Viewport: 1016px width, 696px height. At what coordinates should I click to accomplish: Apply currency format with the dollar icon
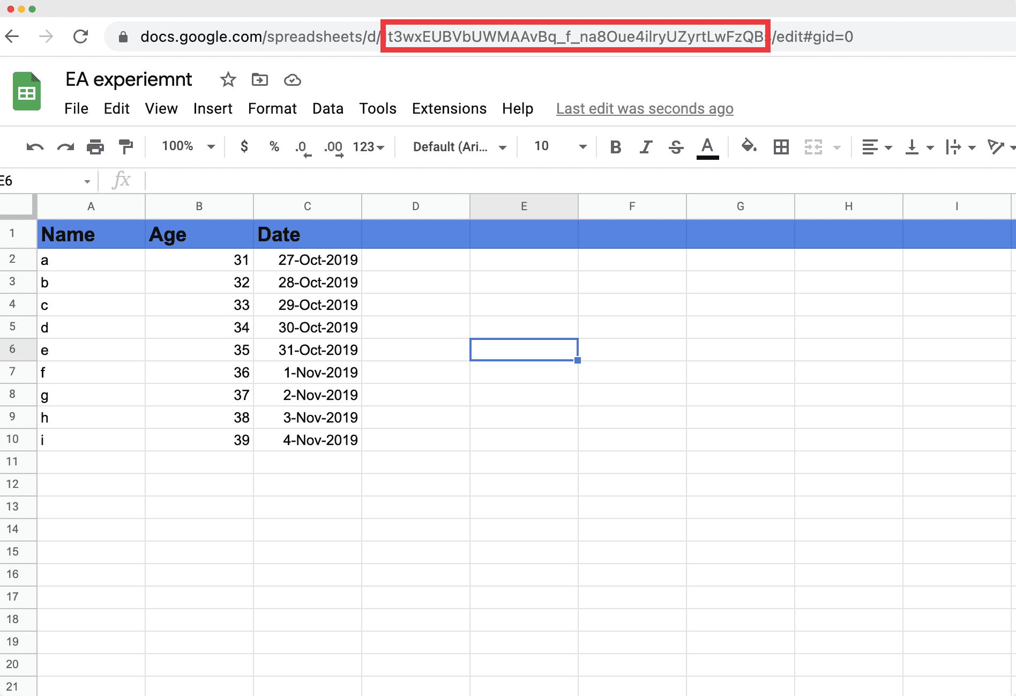(x=244, y=147)
